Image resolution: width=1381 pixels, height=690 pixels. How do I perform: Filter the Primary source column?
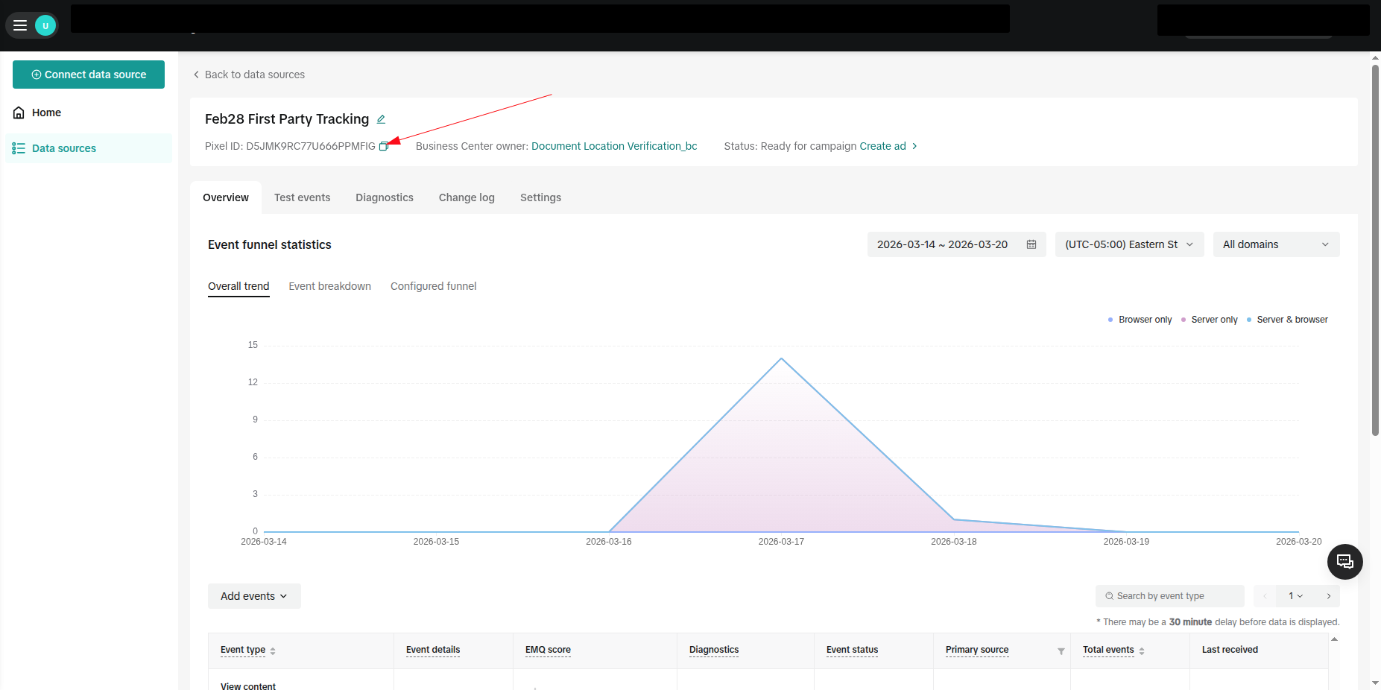1061,651
